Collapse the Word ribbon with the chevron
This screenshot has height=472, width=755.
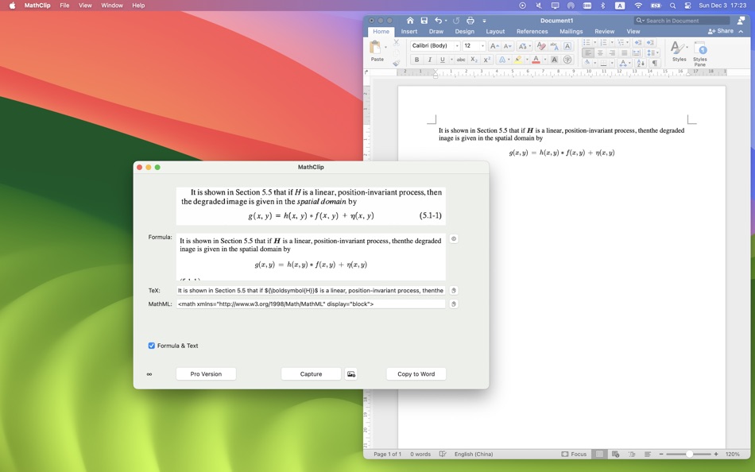click(741, 31)
